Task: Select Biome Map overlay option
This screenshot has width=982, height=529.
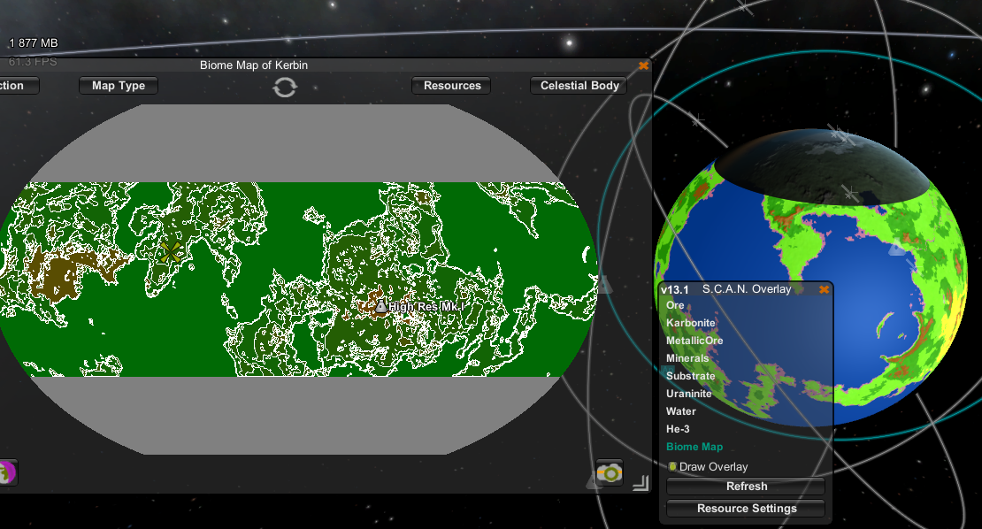Action: pyautogui.click(x=694, y=447)
